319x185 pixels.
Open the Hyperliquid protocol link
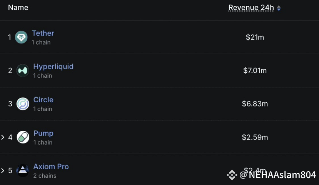[53, 67]
